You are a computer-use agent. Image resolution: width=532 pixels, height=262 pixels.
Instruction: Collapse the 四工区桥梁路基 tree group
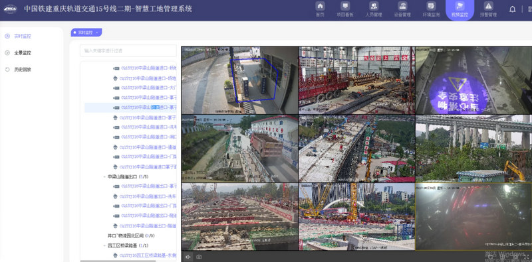104,245
